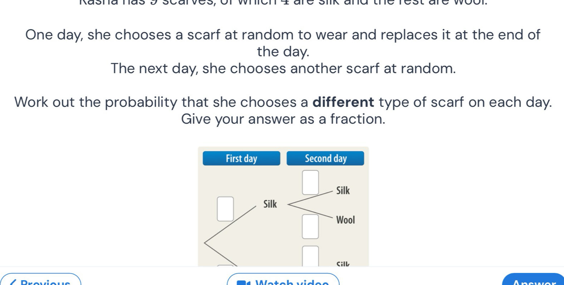Select the First day header
The image size is (564, 285).
(x=241, y=159)
